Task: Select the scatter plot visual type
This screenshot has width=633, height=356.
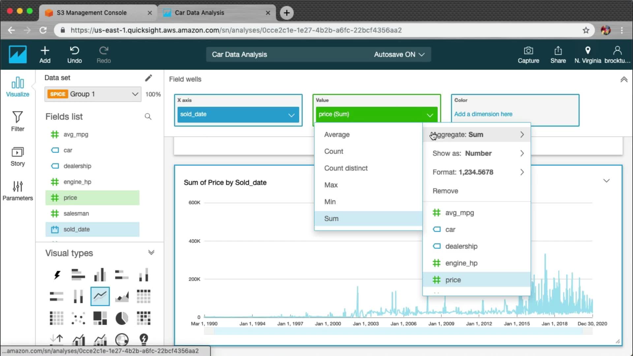Action: coord(78,318)
